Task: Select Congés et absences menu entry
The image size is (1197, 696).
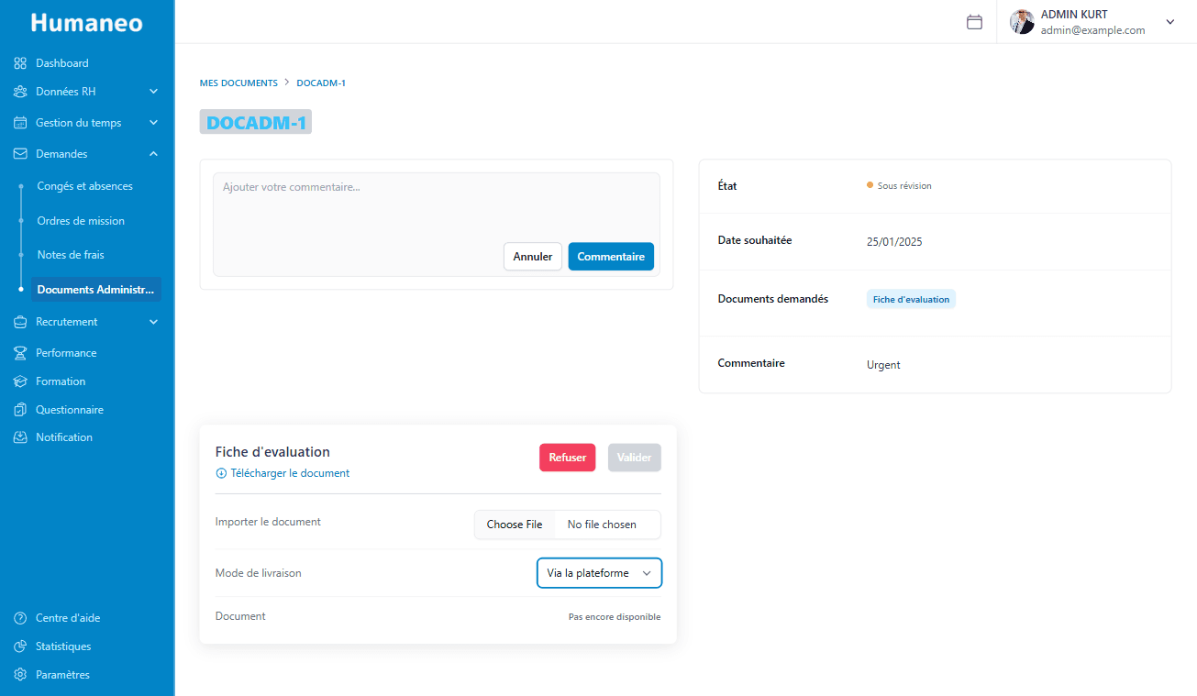Action: pos(84,185)
